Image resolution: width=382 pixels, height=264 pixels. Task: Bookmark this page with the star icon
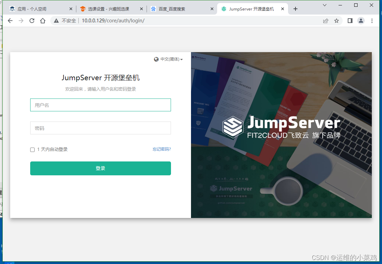[x=336, y=21]
